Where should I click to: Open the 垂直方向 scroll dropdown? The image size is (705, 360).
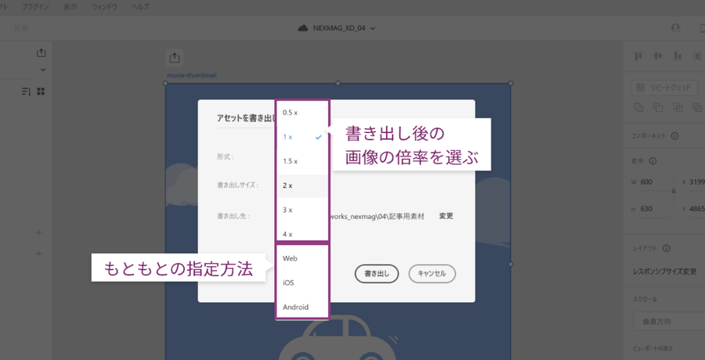[669, 322]
